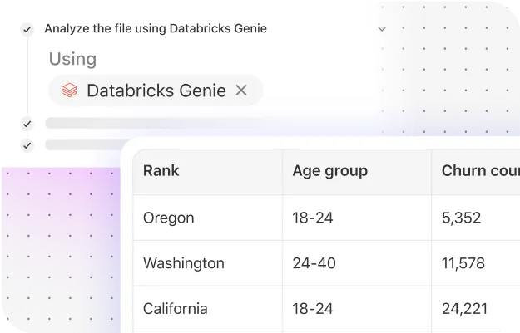Viewport: 520px width, 333px height.
Task: Click the Databricks logo icon in the chip
Action: coord(70,91)
